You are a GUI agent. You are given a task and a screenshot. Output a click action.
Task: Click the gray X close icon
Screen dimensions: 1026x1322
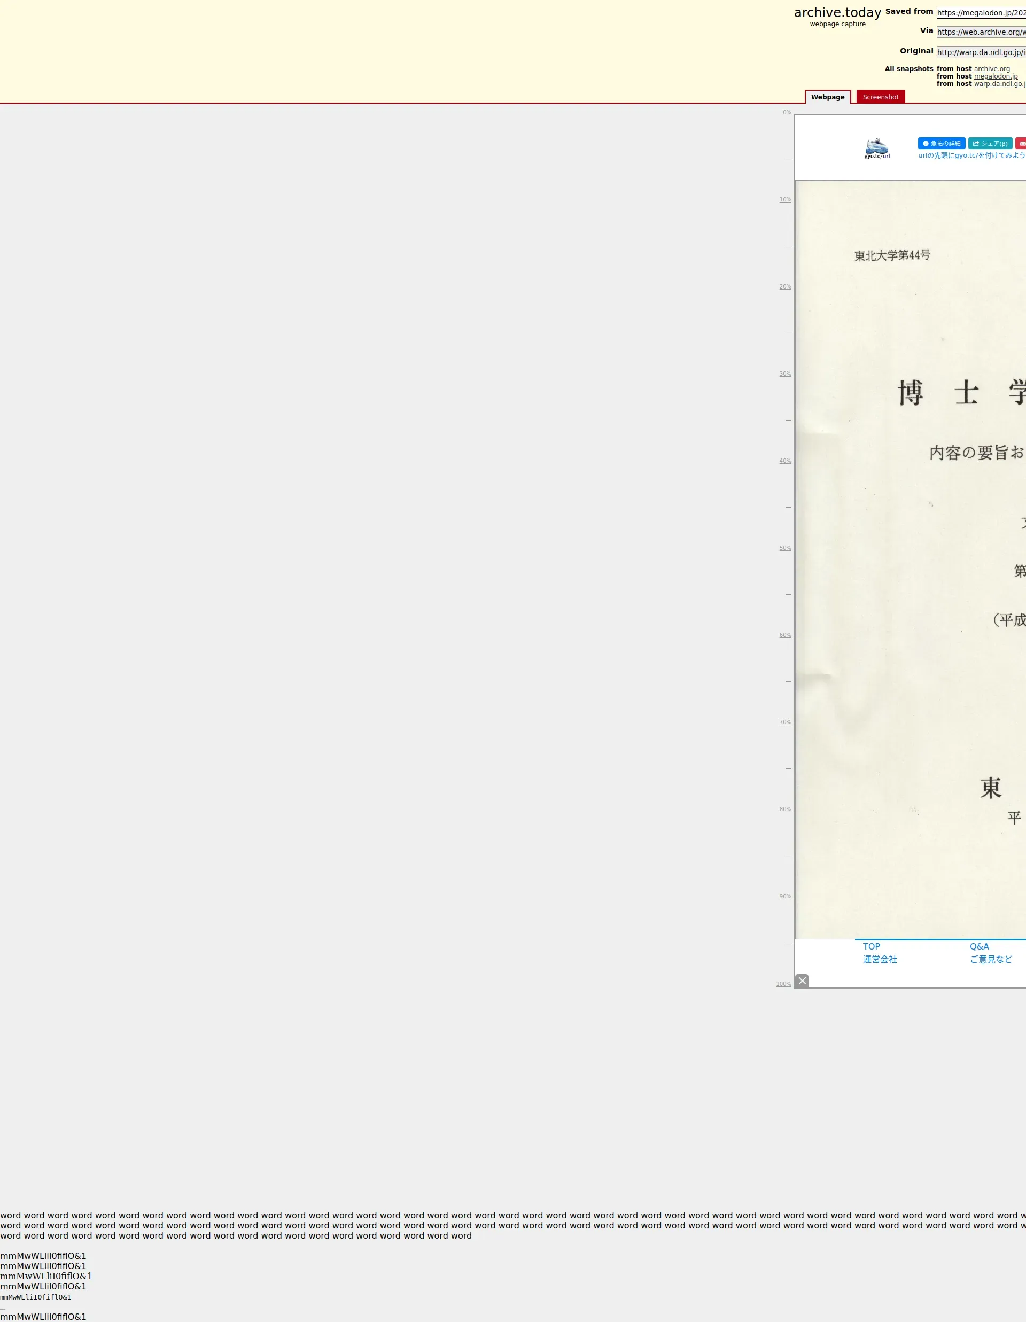pos(802,981)
